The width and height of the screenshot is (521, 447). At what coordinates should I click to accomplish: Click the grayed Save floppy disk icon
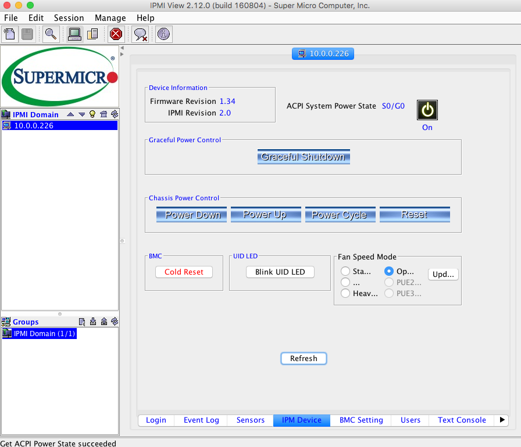tap(27, 34)
